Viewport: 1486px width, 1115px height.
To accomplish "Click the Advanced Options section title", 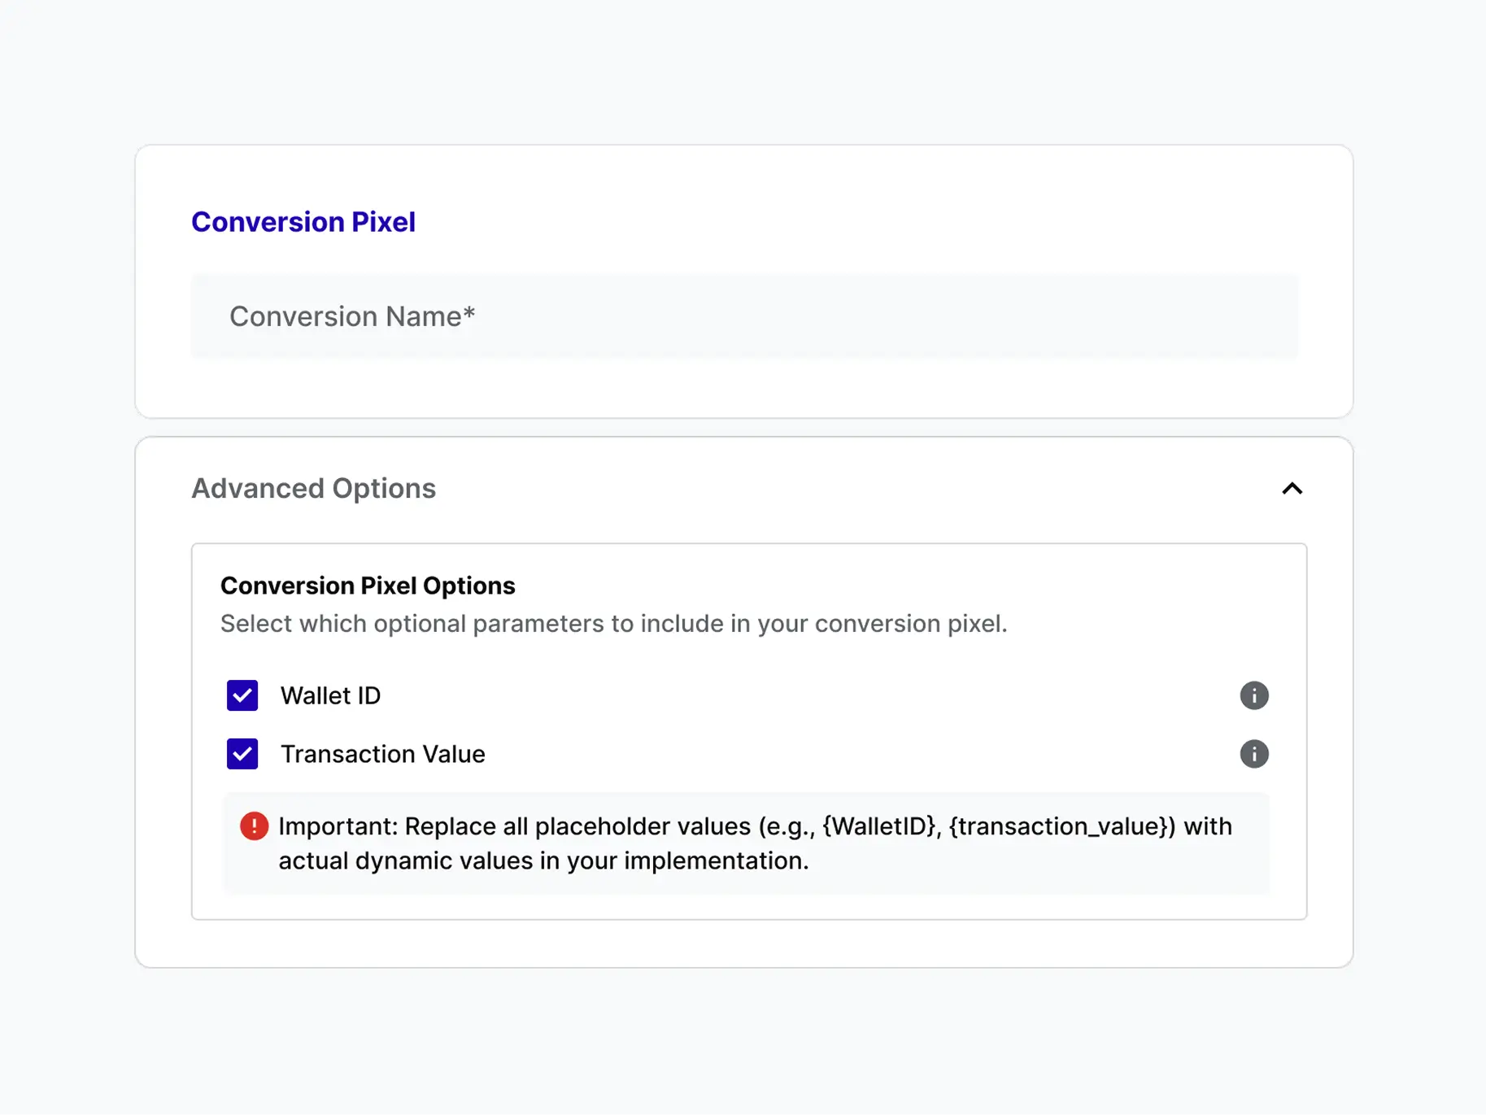I will [x=313, y=489].
